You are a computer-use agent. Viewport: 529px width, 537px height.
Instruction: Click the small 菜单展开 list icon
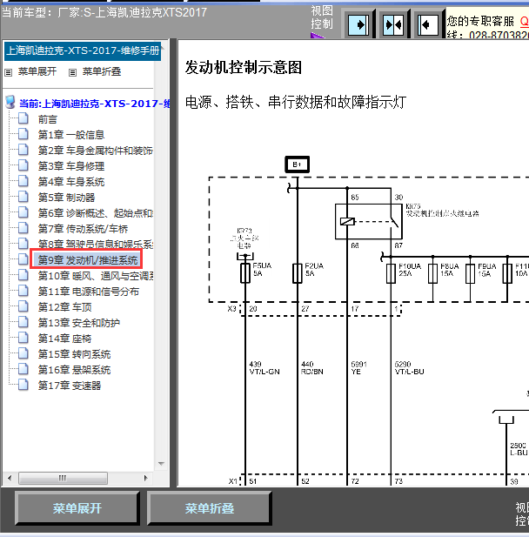click(8, 72)
